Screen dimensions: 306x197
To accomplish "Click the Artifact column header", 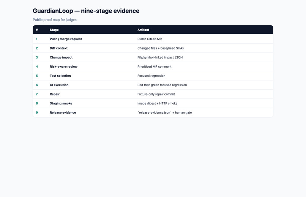I will coord(143,30).
